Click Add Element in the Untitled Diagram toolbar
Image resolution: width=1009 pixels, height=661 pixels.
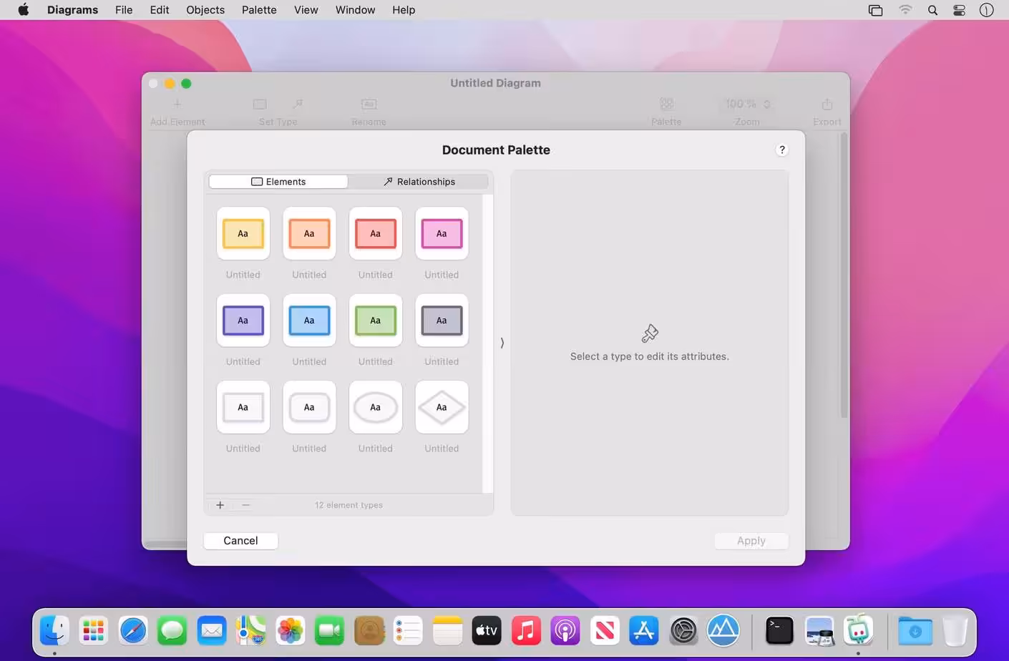pos(177,112)
